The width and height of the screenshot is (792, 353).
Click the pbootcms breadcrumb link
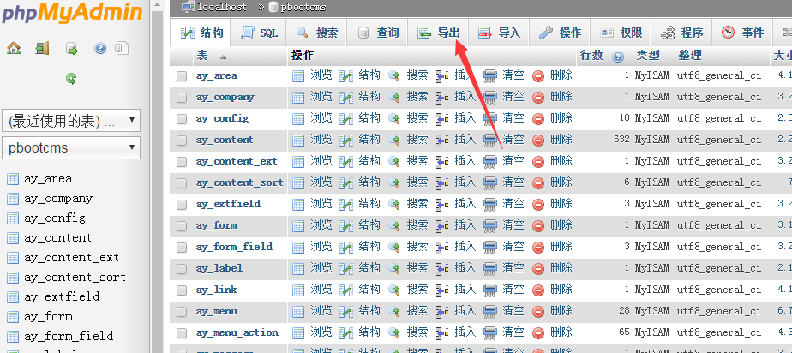303,7
